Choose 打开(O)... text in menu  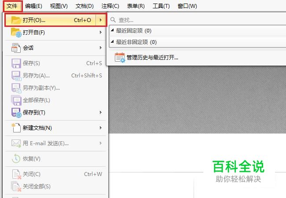[x=34, y=20]
